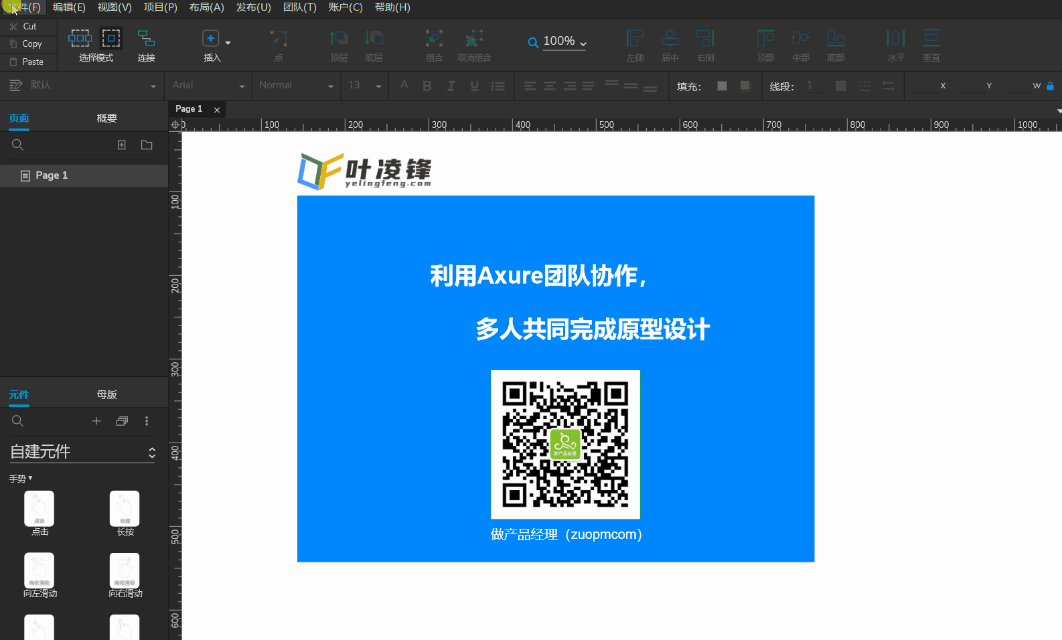Pick the text color swatch
Screen dimensions: 1062x640
[404, 85]
